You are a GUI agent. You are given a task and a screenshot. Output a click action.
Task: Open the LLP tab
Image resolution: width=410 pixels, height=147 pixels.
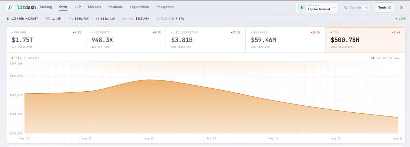tap(78, 7)
